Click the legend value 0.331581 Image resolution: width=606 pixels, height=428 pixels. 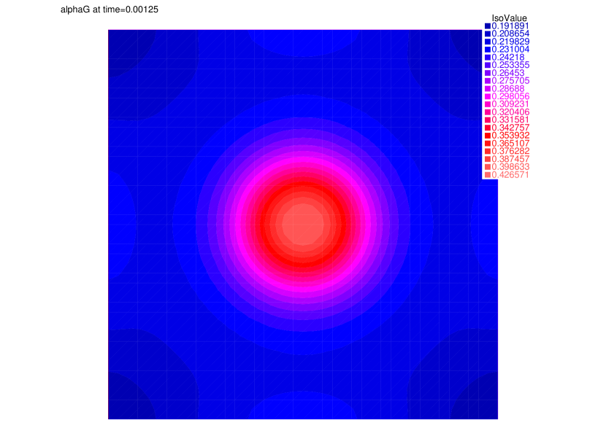(x=510, y=120)
